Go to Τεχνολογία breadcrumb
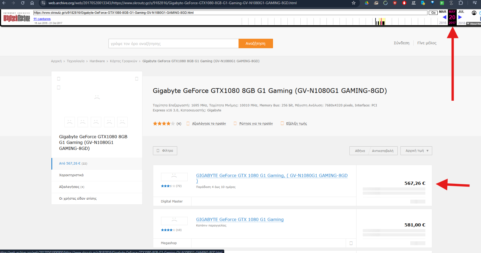Image resolution: width=481 pixels, height=253 pixels. (75, 61)
